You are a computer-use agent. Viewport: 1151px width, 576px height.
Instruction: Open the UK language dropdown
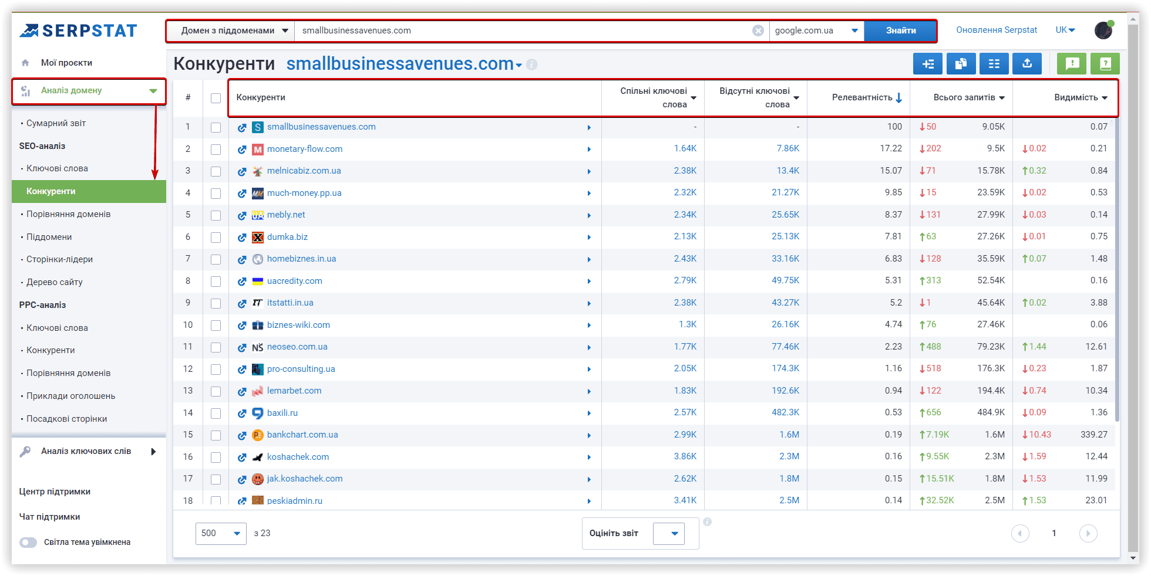(1065, 30)
